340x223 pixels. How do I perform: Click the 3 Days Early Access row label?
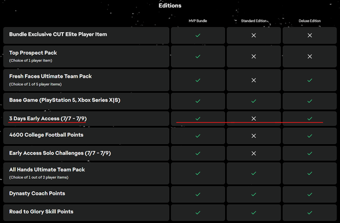point(48,119)
